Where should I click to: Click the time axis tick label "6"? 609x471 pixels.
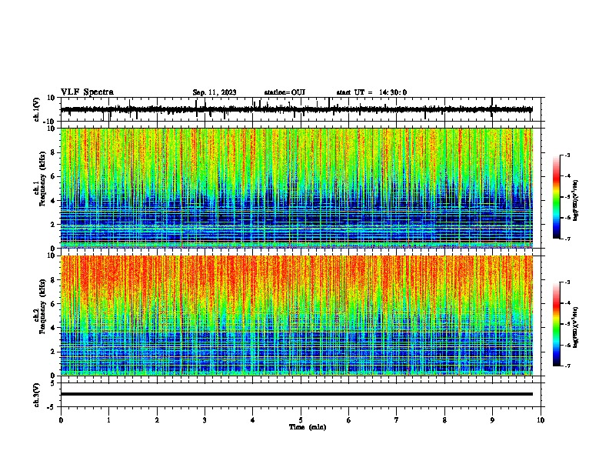coord(349,420)
